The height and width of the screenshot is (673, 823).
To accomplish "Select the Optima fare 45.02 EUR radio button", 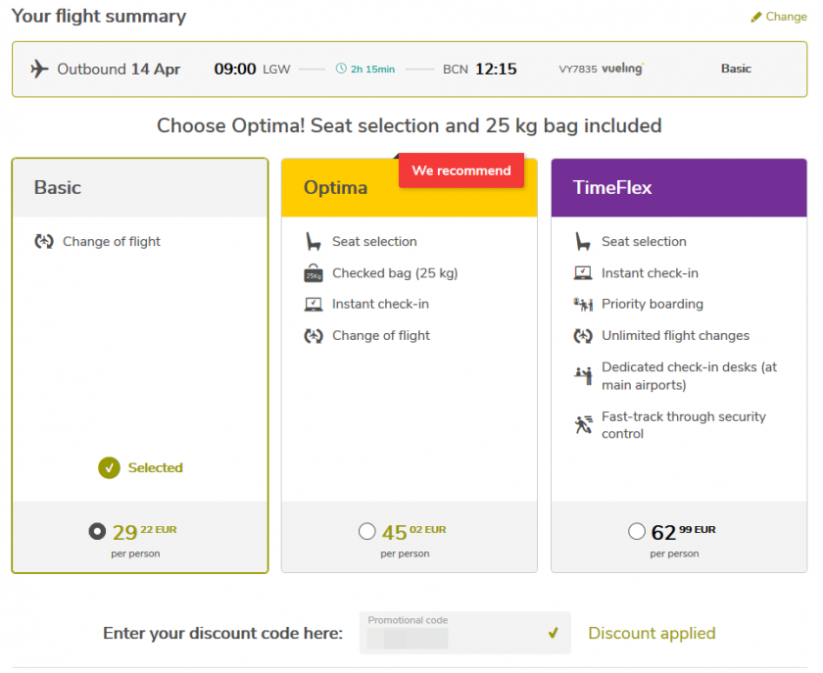I will pos(367,531).
